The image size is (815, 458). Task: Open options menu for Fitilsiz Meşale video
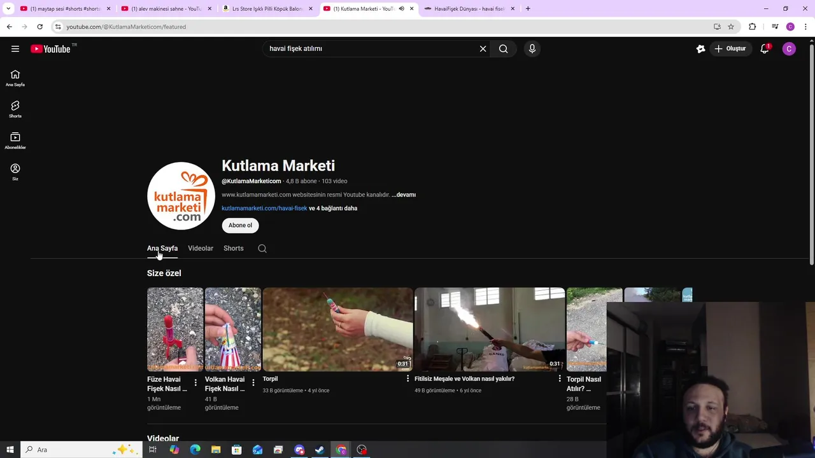[560, 378]
